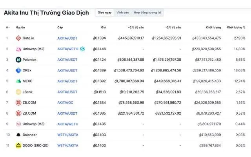This screenshot has width=251, height=157.
Task: Switch to the Vĩnh cửu tab
Action: (x=122, y=13)
